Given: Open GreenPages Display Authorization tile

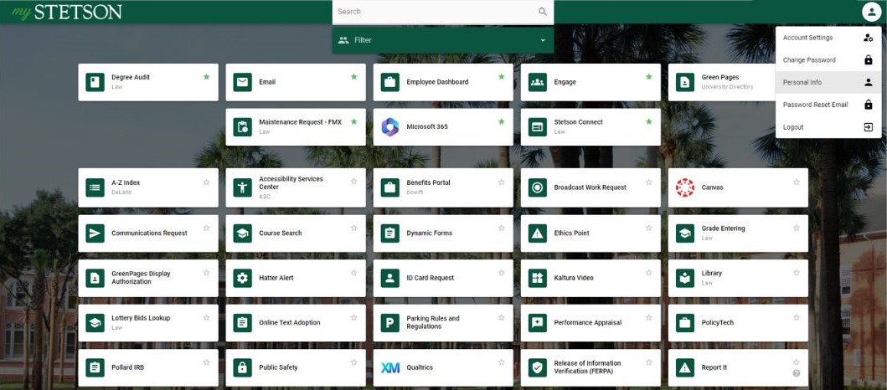Looking at the screenshot, I should click(148, 278).
